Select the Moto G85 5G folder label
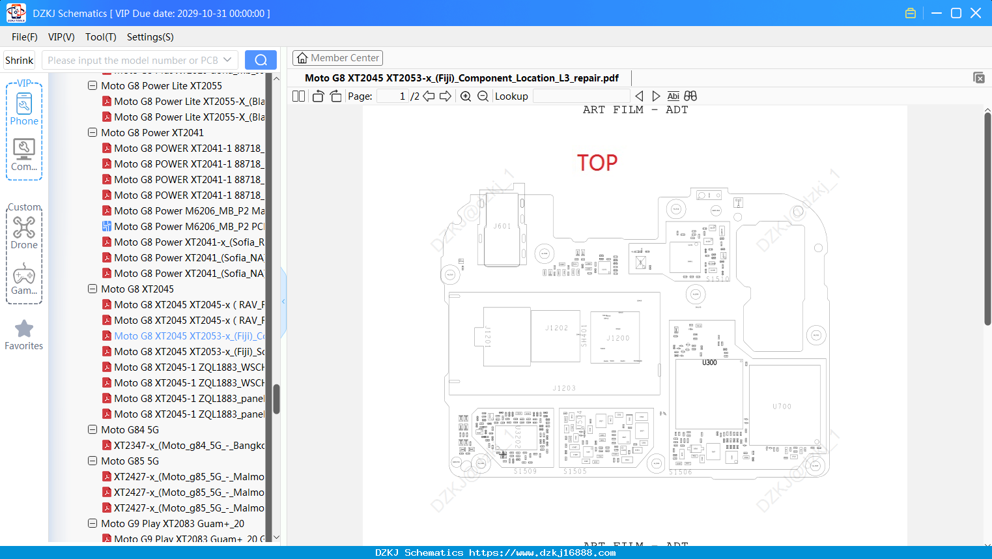 pos(130,461)
